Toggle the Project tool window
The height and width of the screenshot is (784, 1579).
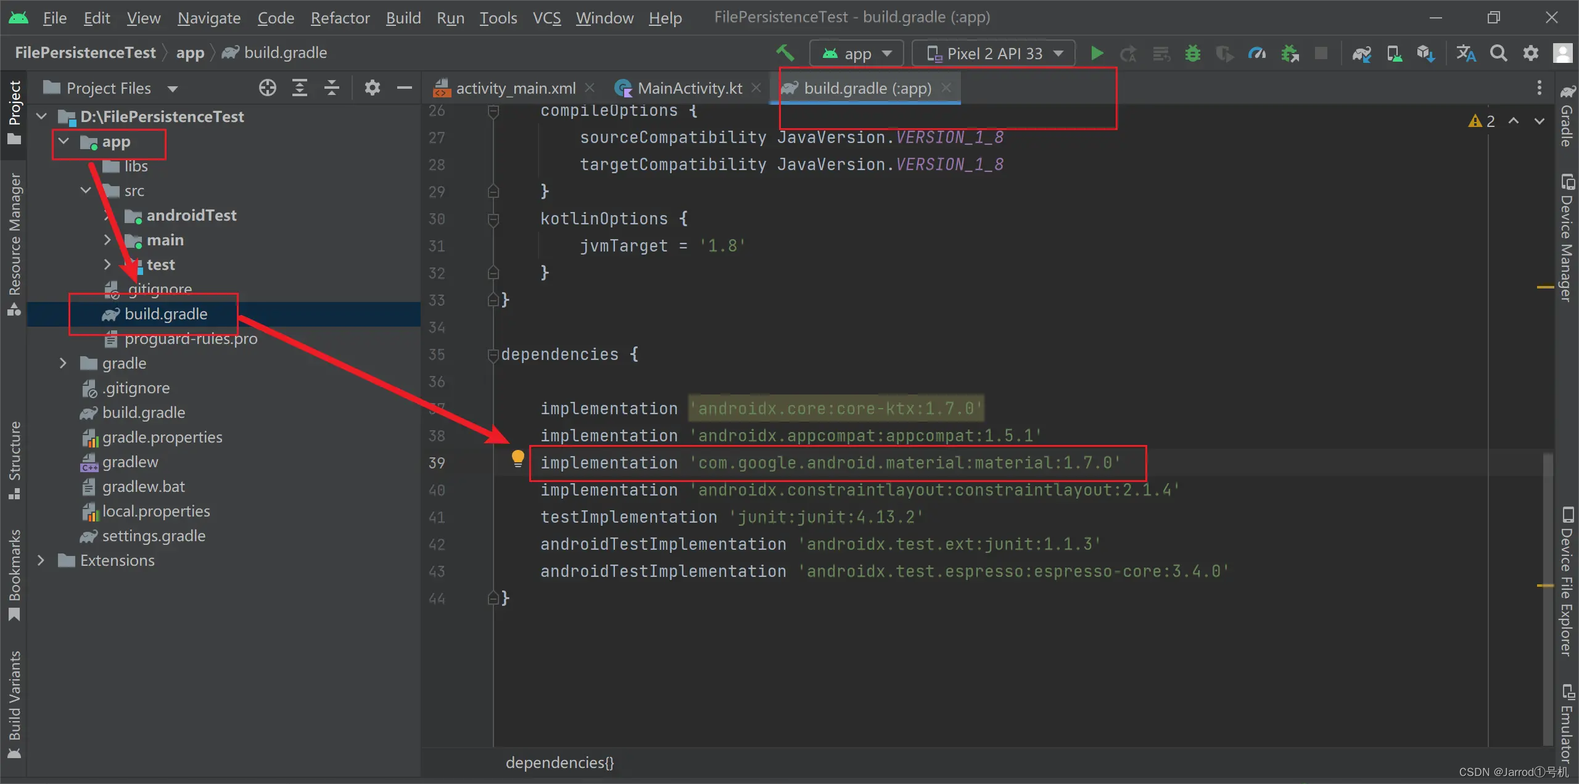14,113
